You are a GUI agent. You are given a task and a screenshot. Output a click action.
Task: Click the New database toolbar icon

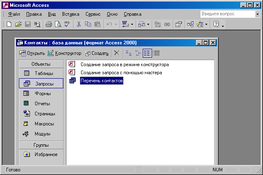9,24
